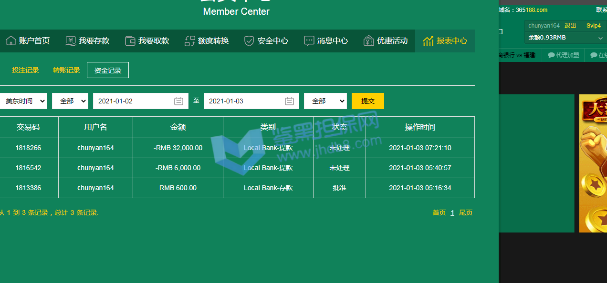
Task: Click the 退出 logout link
Action: 570,26
